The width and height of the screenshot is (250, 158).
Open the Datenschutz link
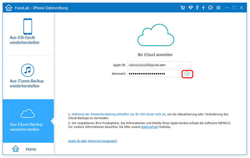point(150,127)
